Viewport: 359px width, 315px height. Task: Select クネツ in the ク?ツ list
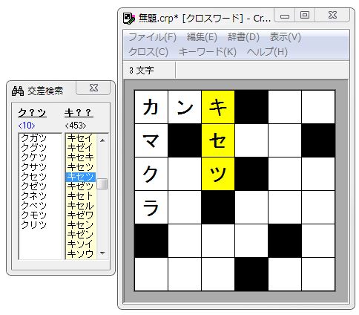click(x=34, y=195)
